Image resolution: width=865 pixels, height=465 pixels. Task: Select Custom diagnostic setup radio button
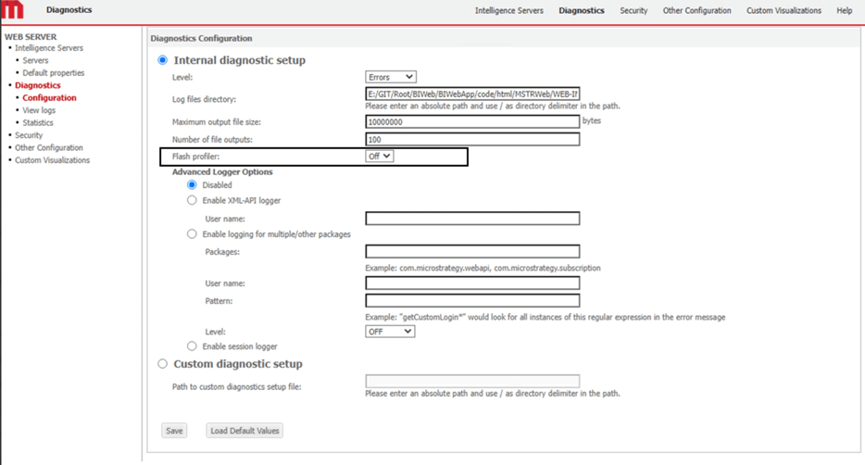(163, 364)
